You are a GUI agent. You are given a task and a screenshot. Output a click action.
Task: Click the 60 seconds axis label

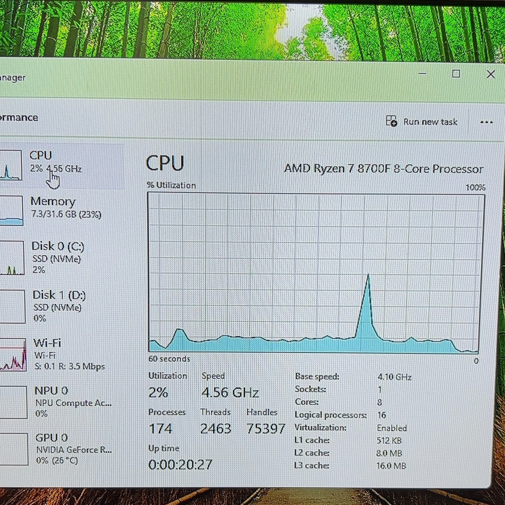(x=169, y=359)
